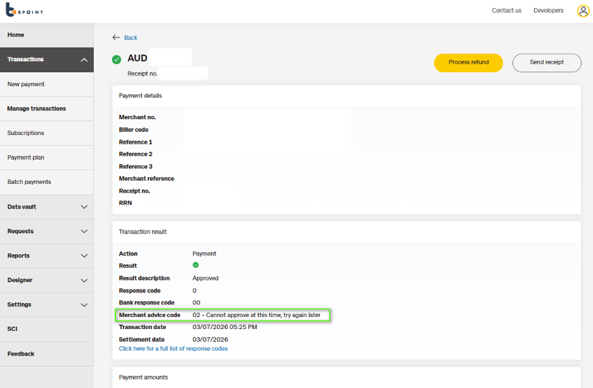Click the back arrow icon
This screenshot has height=388, width=593.
click(x=116, y=38)
